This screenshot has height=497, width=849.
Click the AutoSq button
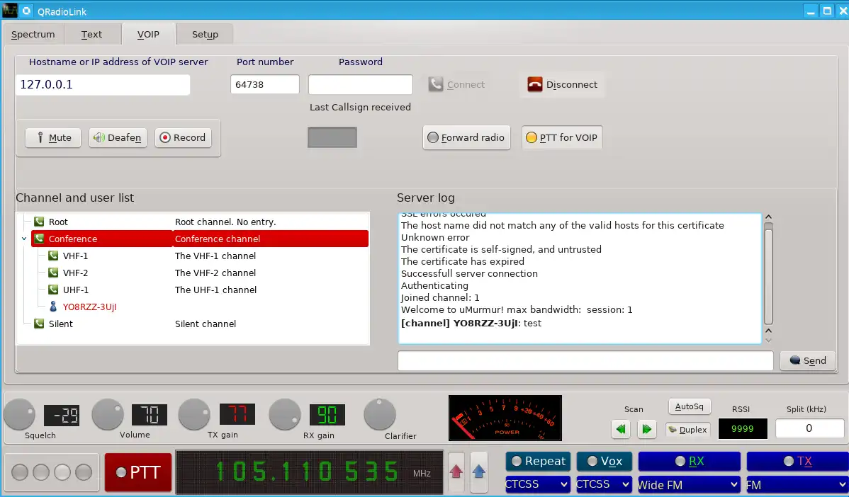coord(690,406)
